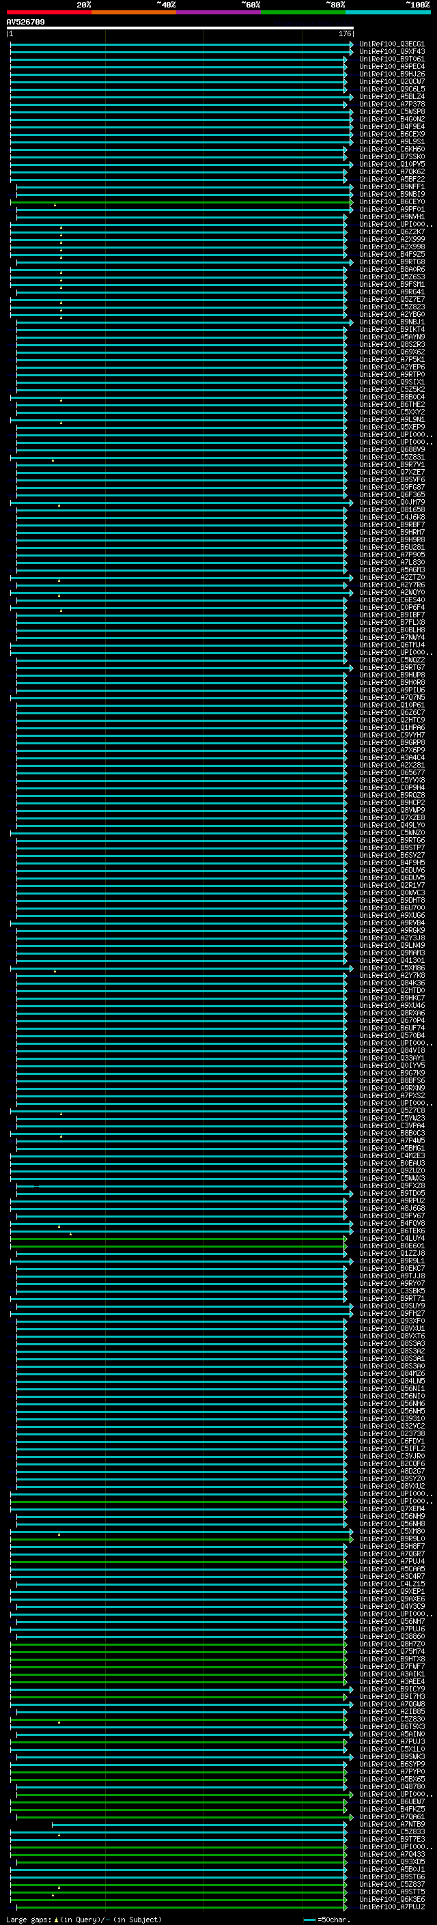
Task: Select the UniRef100_B4G0N2 label
Action: [391, 119]
